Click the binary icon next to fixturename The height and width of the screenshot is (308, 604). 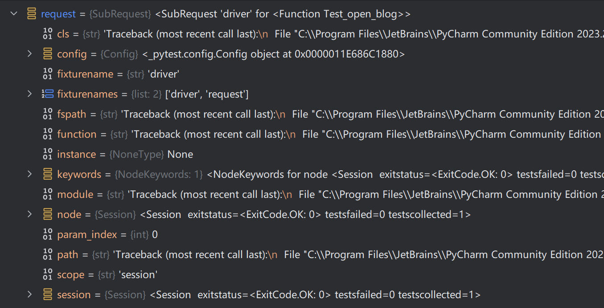pos(48,74)
